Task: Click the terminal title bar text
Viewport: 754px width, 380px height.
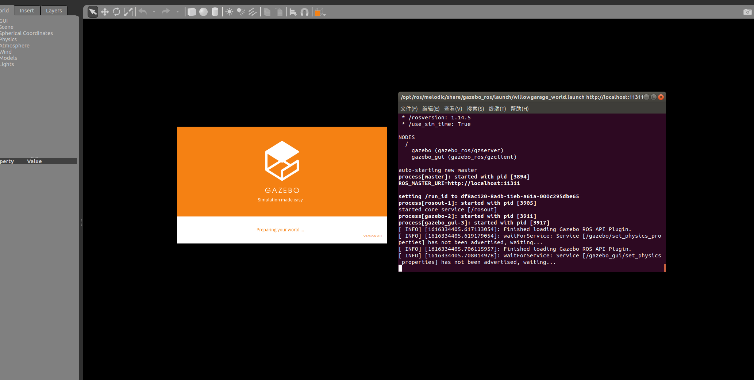Action: pyautogui.click(x=522, y=97)
